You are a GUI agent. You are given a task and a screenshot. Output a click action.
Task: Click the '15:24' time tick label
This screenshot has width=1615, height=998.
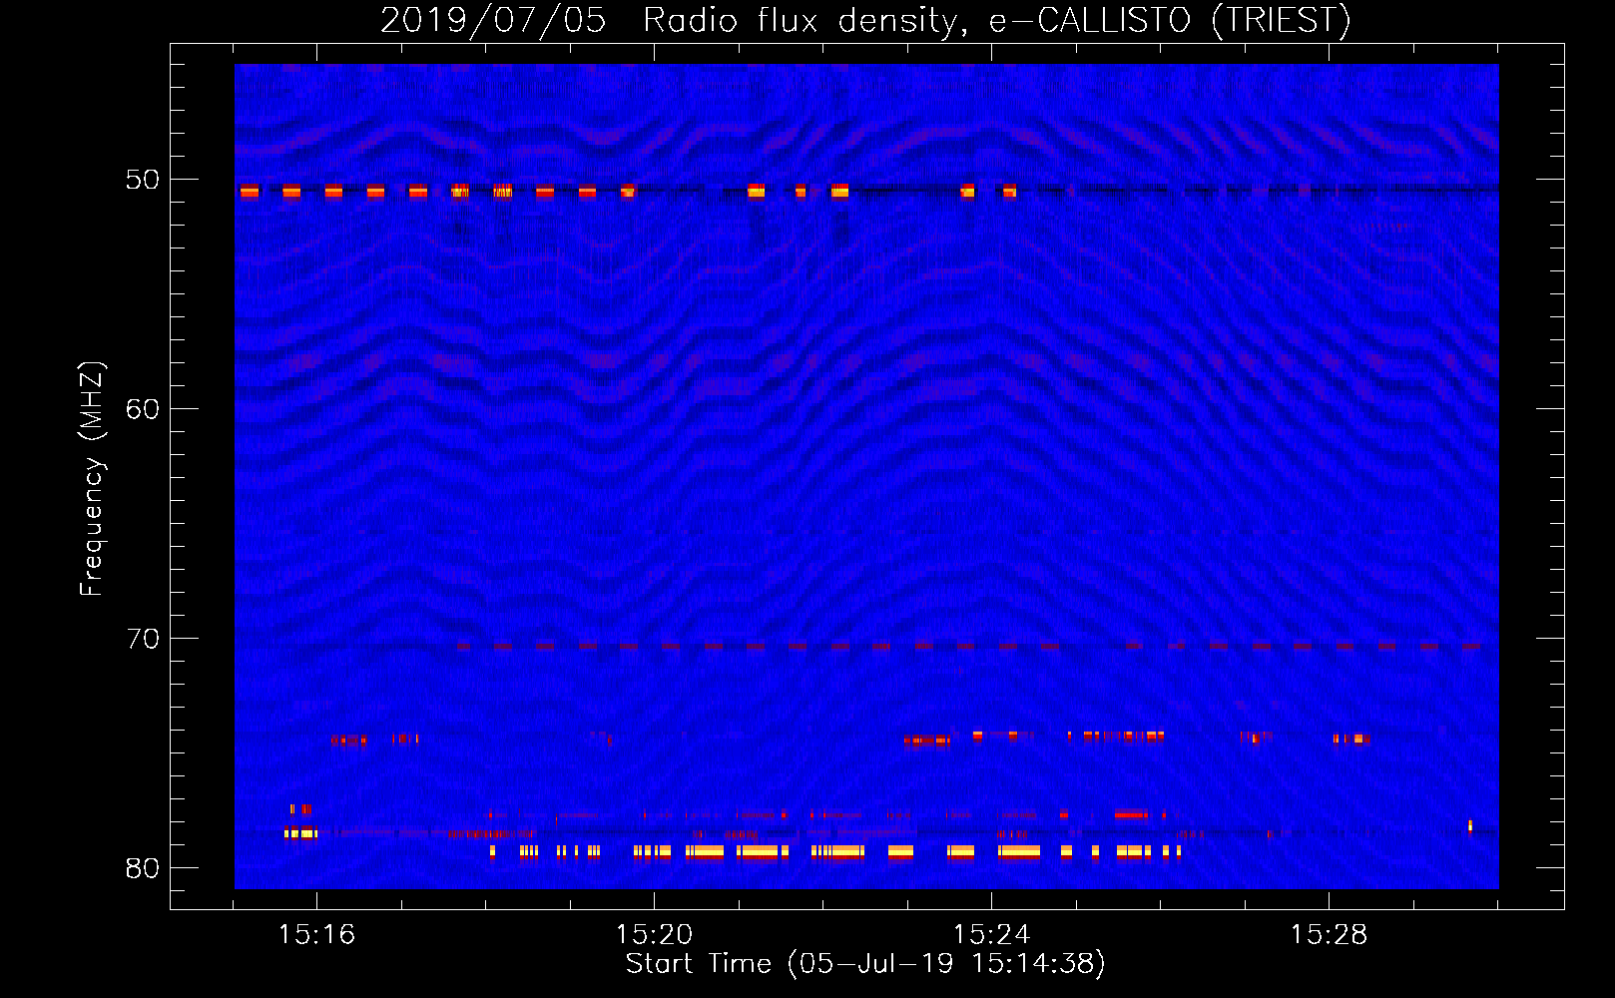click(991, 935)
